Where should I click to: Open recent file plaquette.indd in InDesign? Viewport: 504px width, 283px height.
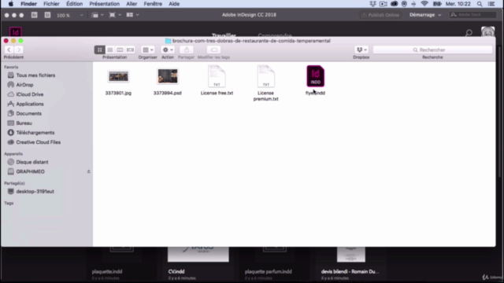coord(107,271)
